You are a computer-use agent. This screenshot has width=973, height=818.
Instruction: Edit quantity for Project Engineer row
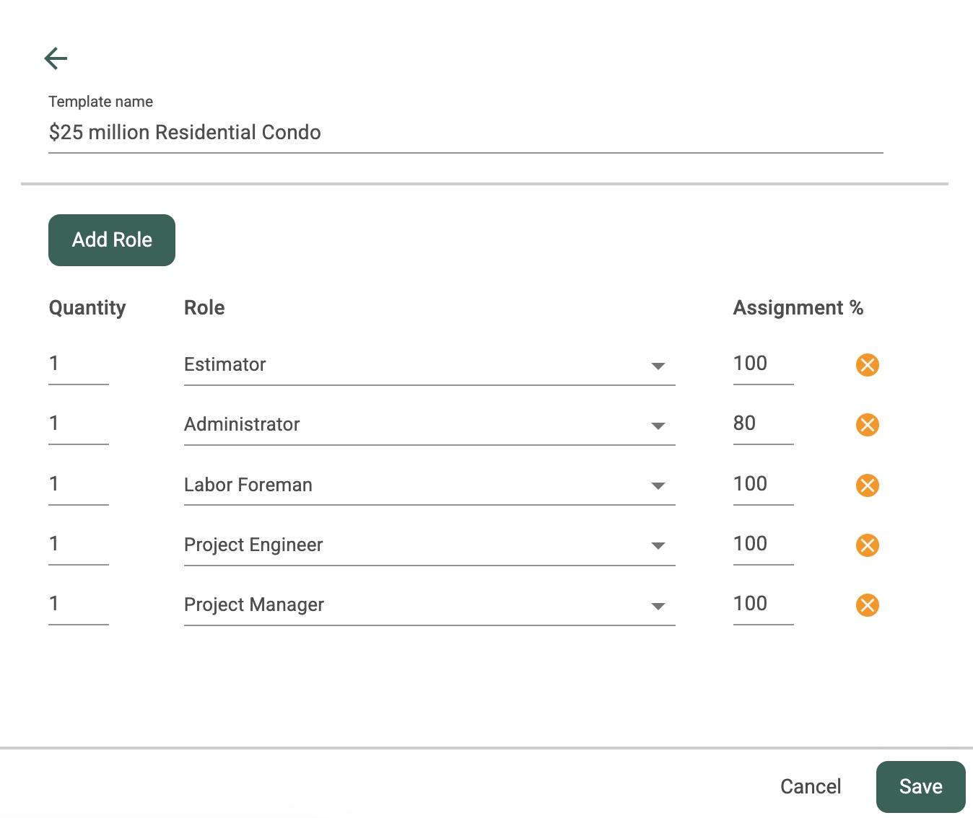(x=79, y=545)
